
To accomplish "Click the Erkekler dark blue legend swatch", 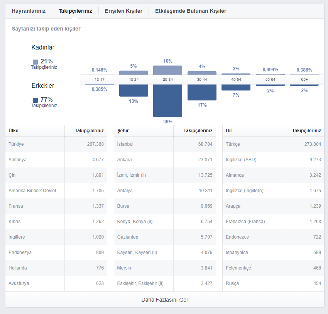I will point(36,100).
